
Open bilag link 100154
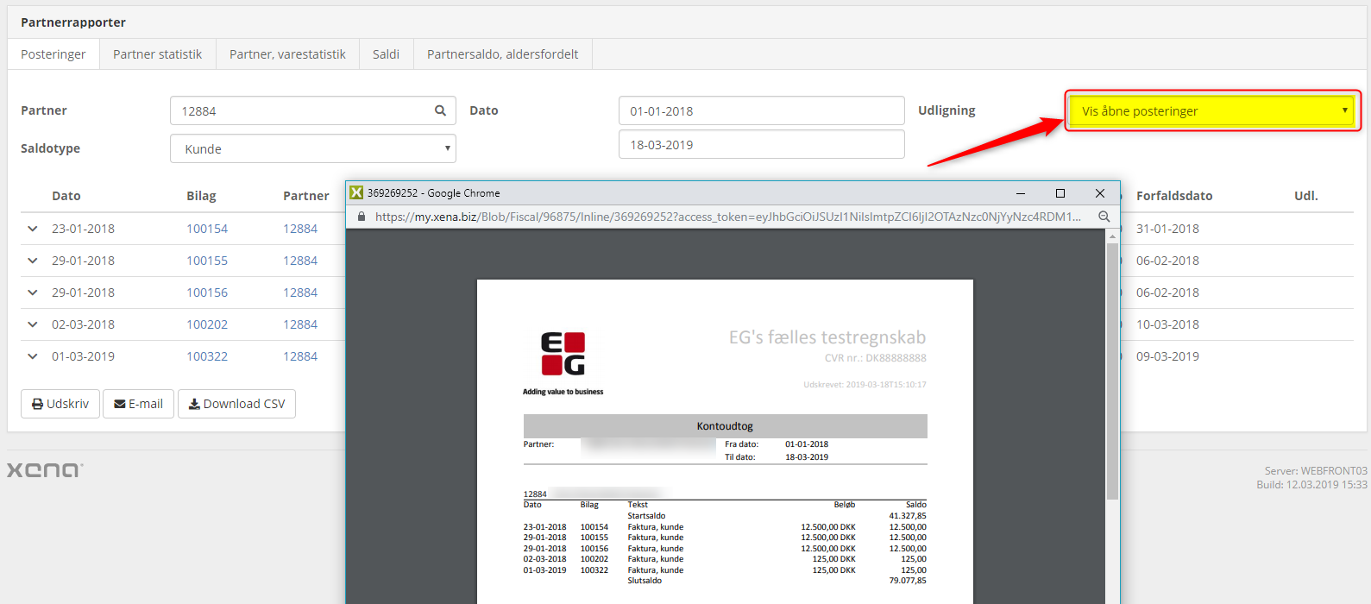point(207,229)
